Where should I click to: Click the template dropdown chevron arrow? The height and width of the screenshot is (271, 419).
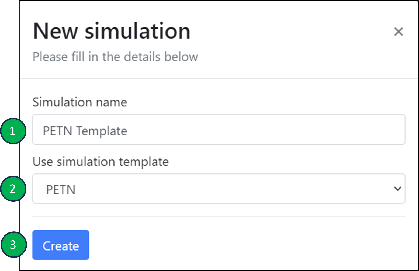tap(397, 189)
